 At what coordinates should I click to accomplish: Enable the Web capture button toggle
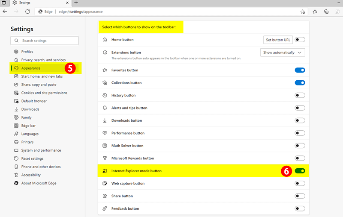click(x=300, y=183)
